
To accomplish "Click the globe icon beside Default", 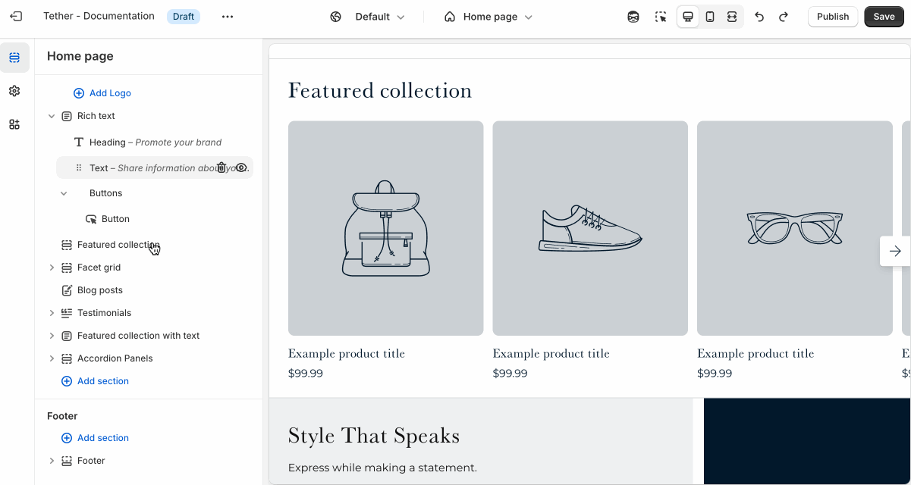I will coord(336,17).
